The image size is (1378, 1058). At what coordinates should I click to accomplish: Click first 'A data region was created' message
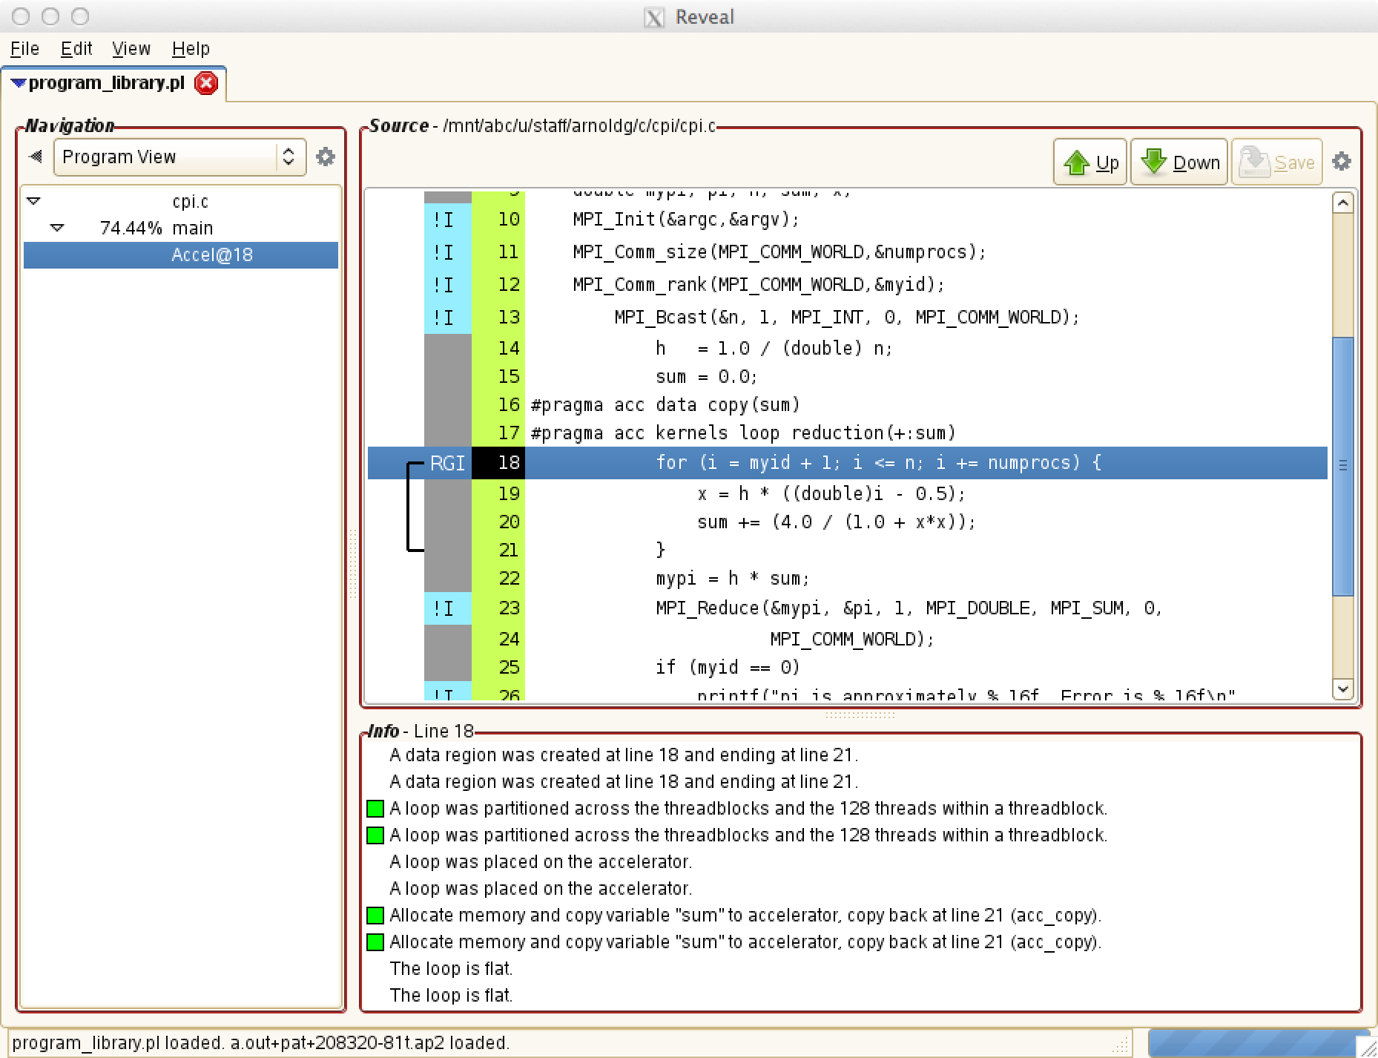click(624, 755)
